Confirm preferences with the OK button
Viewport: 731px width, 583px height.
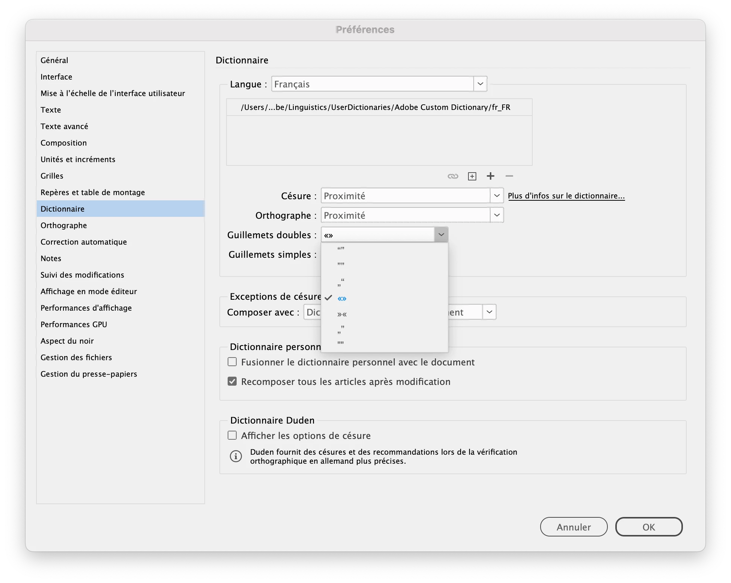pyautogui.click(x=648, y=527)
